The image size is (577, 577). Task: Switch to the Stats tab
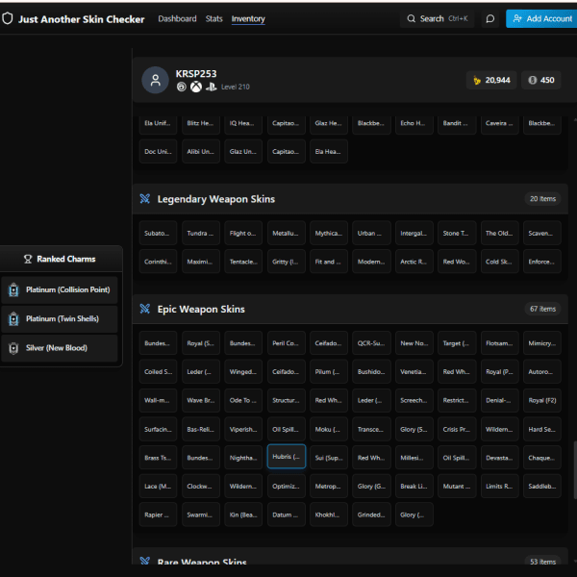[213, 19]
